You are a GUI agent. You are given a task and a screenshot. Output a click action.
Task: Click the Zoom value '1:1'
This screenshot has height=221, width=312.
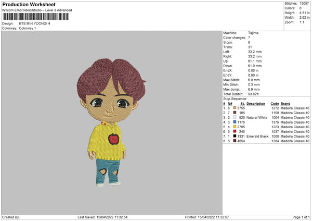coord(302,22)
